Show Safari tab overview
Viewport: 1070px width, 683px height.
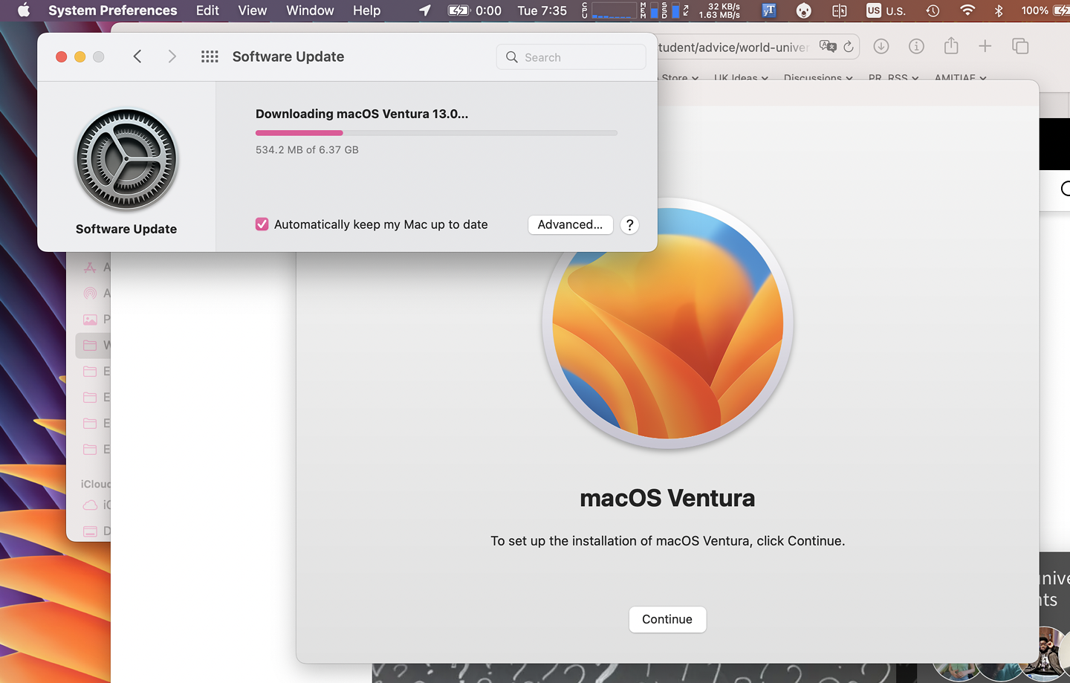1020,46
